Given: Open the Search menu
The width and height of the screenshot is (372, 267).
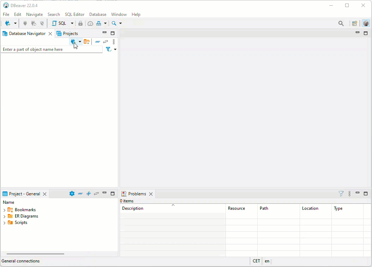Looking at the screenshot, I should (x=54, y=14).
